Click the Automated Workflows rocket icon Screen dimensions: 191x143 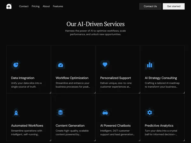click(x=16, y=113)
